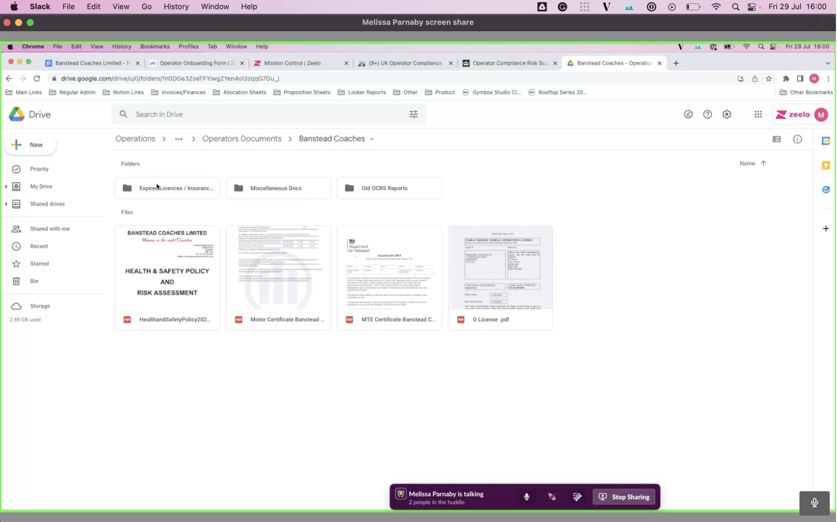Show hidden breadcrumb folders ellipsis

[x=179, y=139]
